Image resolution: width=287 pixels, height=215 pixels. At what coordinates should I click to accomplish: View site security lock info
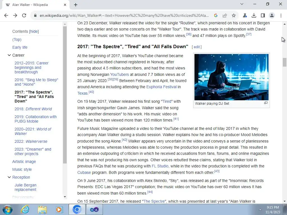pyautogui.click(x=35, y=16)
